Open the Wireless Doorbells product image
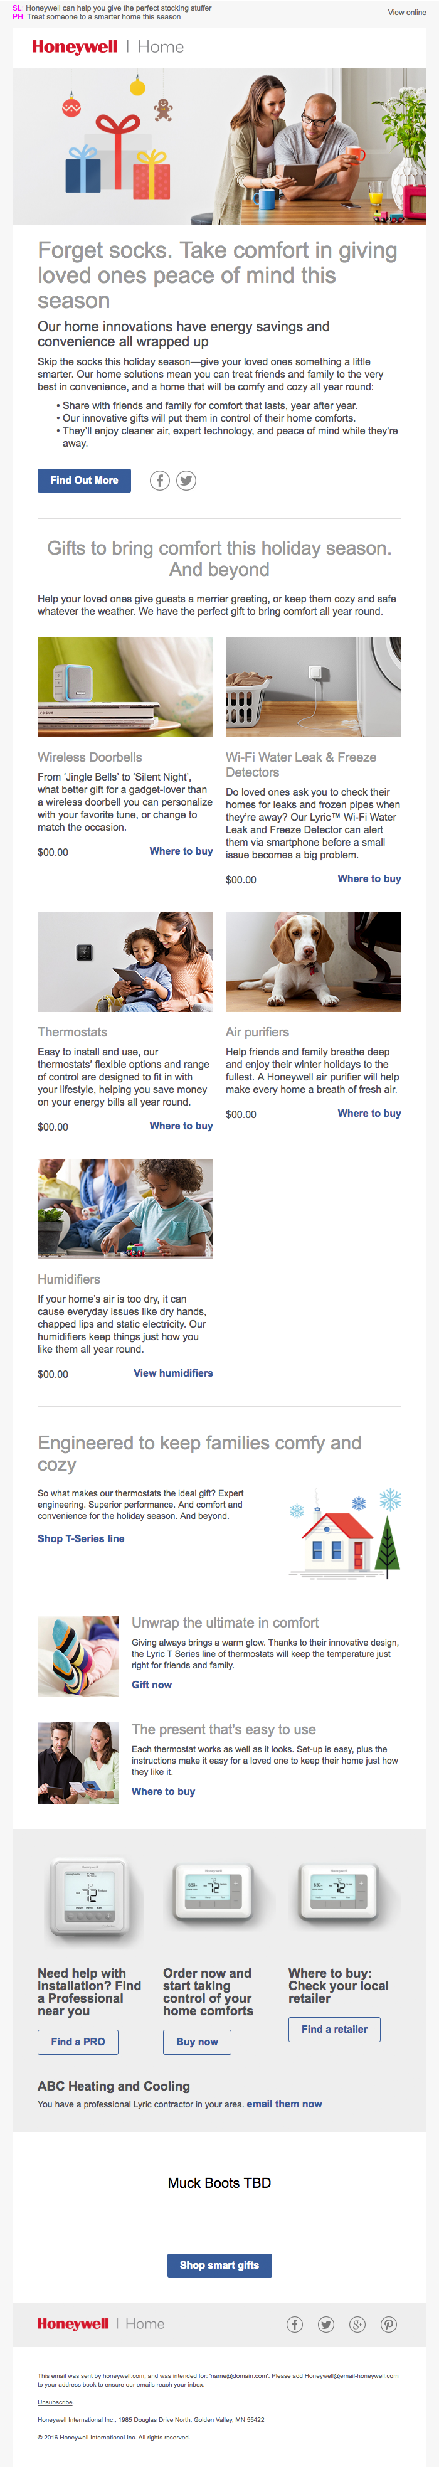 [125, 686]
